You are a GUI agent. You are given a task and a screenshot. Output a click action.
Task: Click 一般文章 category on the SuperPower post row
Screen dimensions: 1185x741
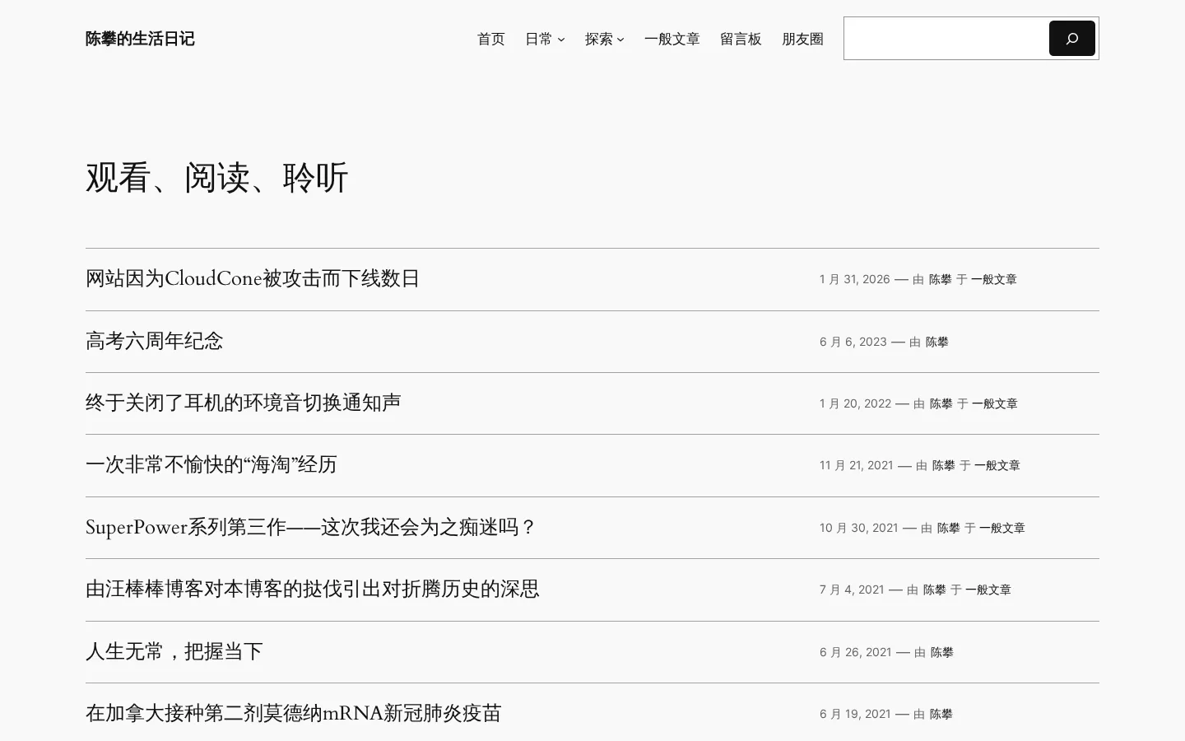(1002, 528)
